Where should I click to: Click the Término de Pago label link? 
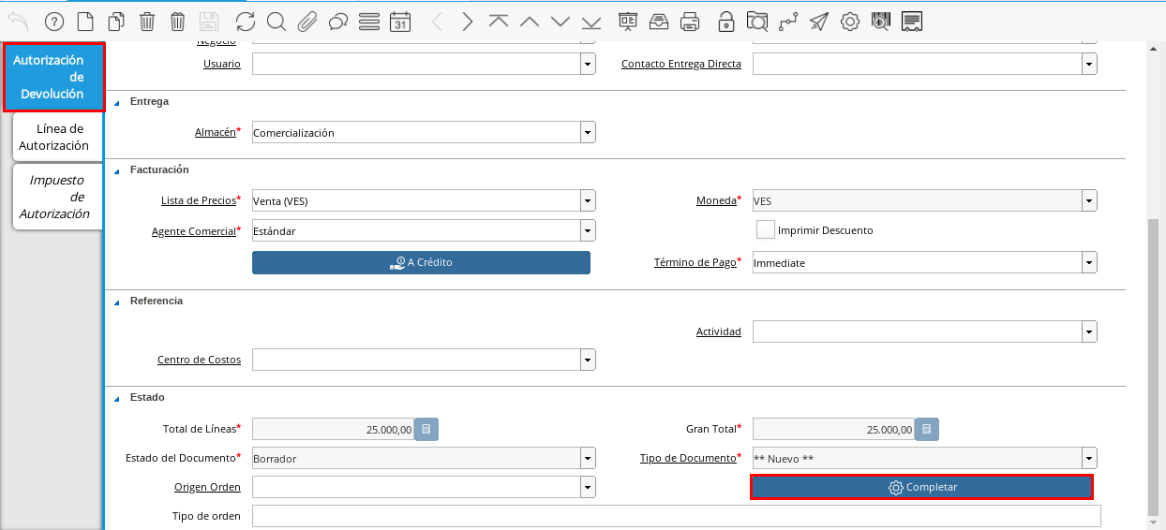695,263
